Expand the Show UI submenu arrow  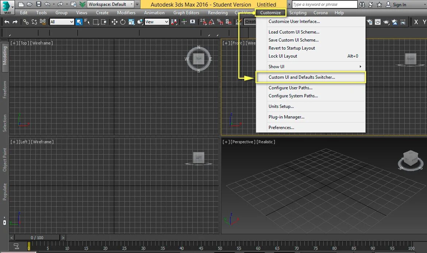pyautogui.click(x=360, y=66)
